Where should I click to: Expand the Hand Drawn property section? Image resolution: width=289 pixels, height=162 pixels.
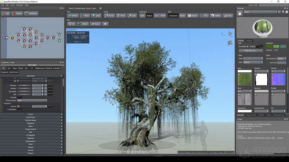coord(32,117)
